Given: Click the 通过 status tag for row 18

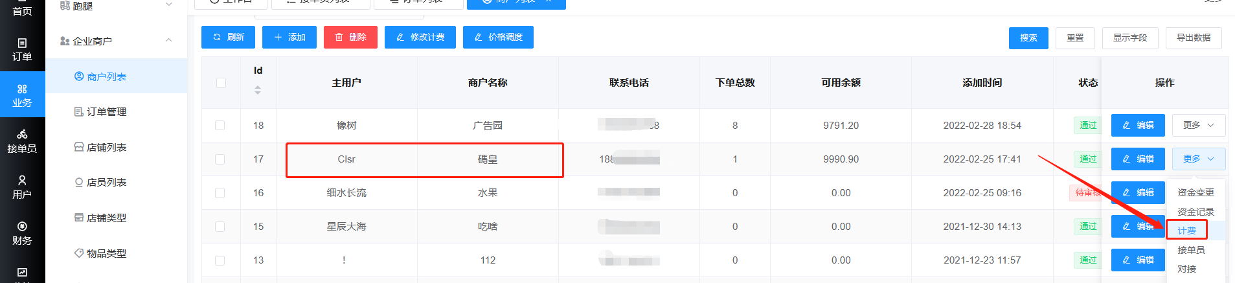Looking at the screenshot, I should point(1088,126).
